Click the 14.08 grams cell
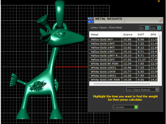The width and height of the screenshot is (166, 124). tap(129, 80)
